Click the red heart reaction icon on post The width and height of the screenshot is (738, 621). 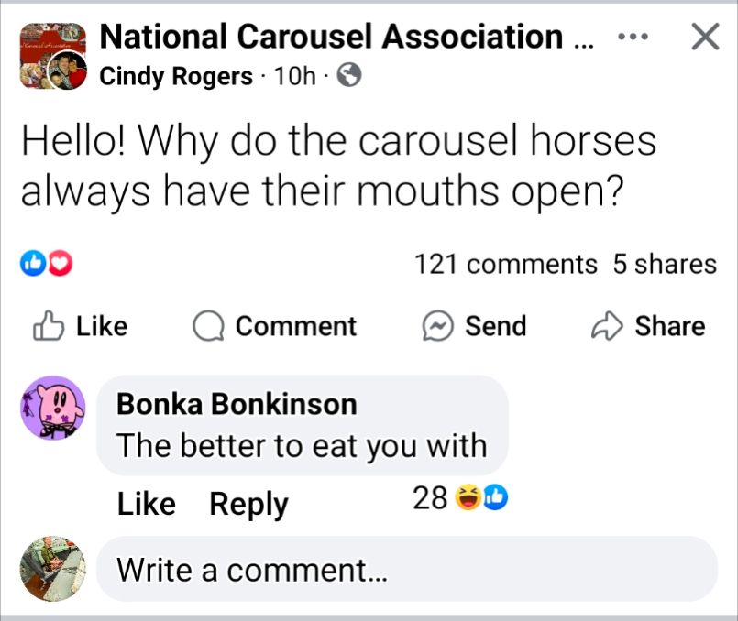61,265
